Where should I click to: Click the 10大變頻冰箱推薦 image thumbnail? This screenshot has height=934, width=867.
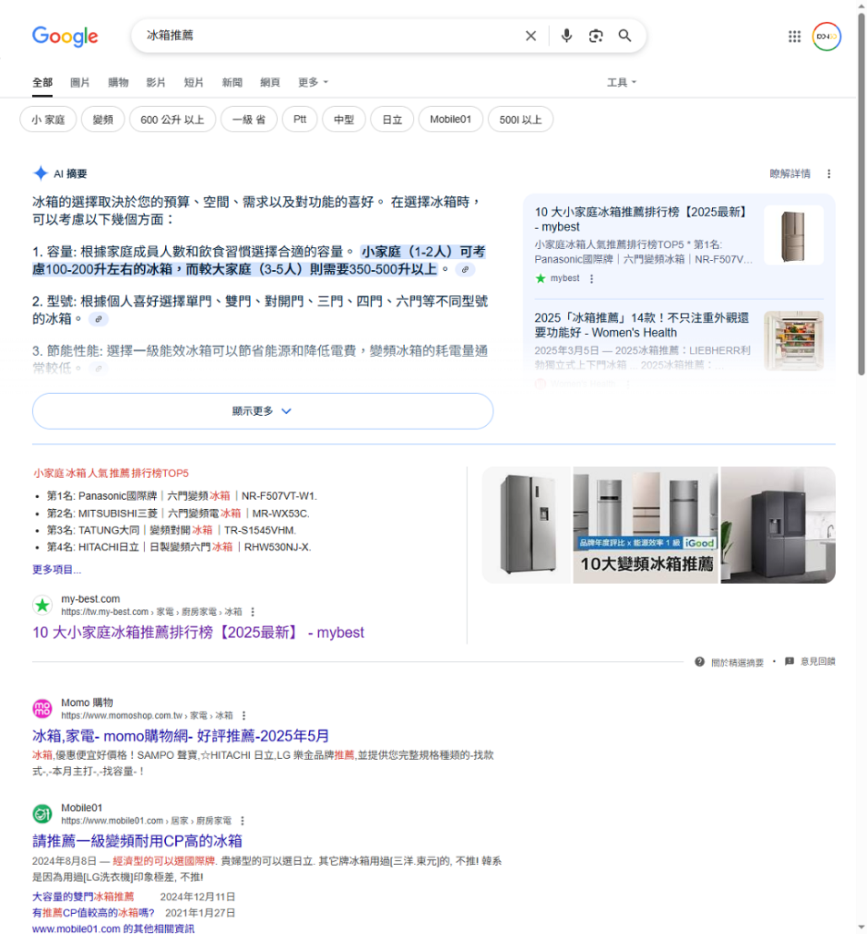[645, 524]
